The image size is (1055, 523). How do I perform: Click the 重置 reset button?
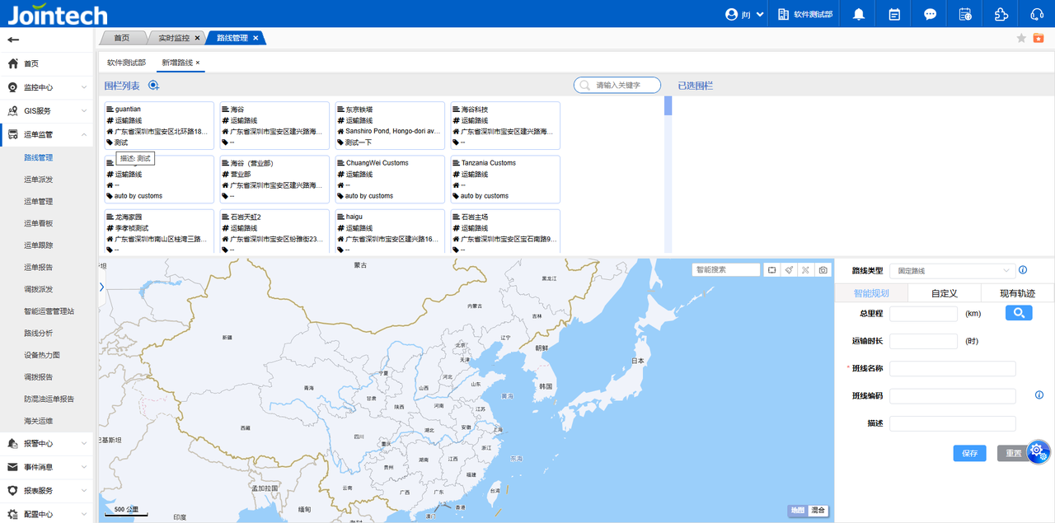(x=1012, y=453)
